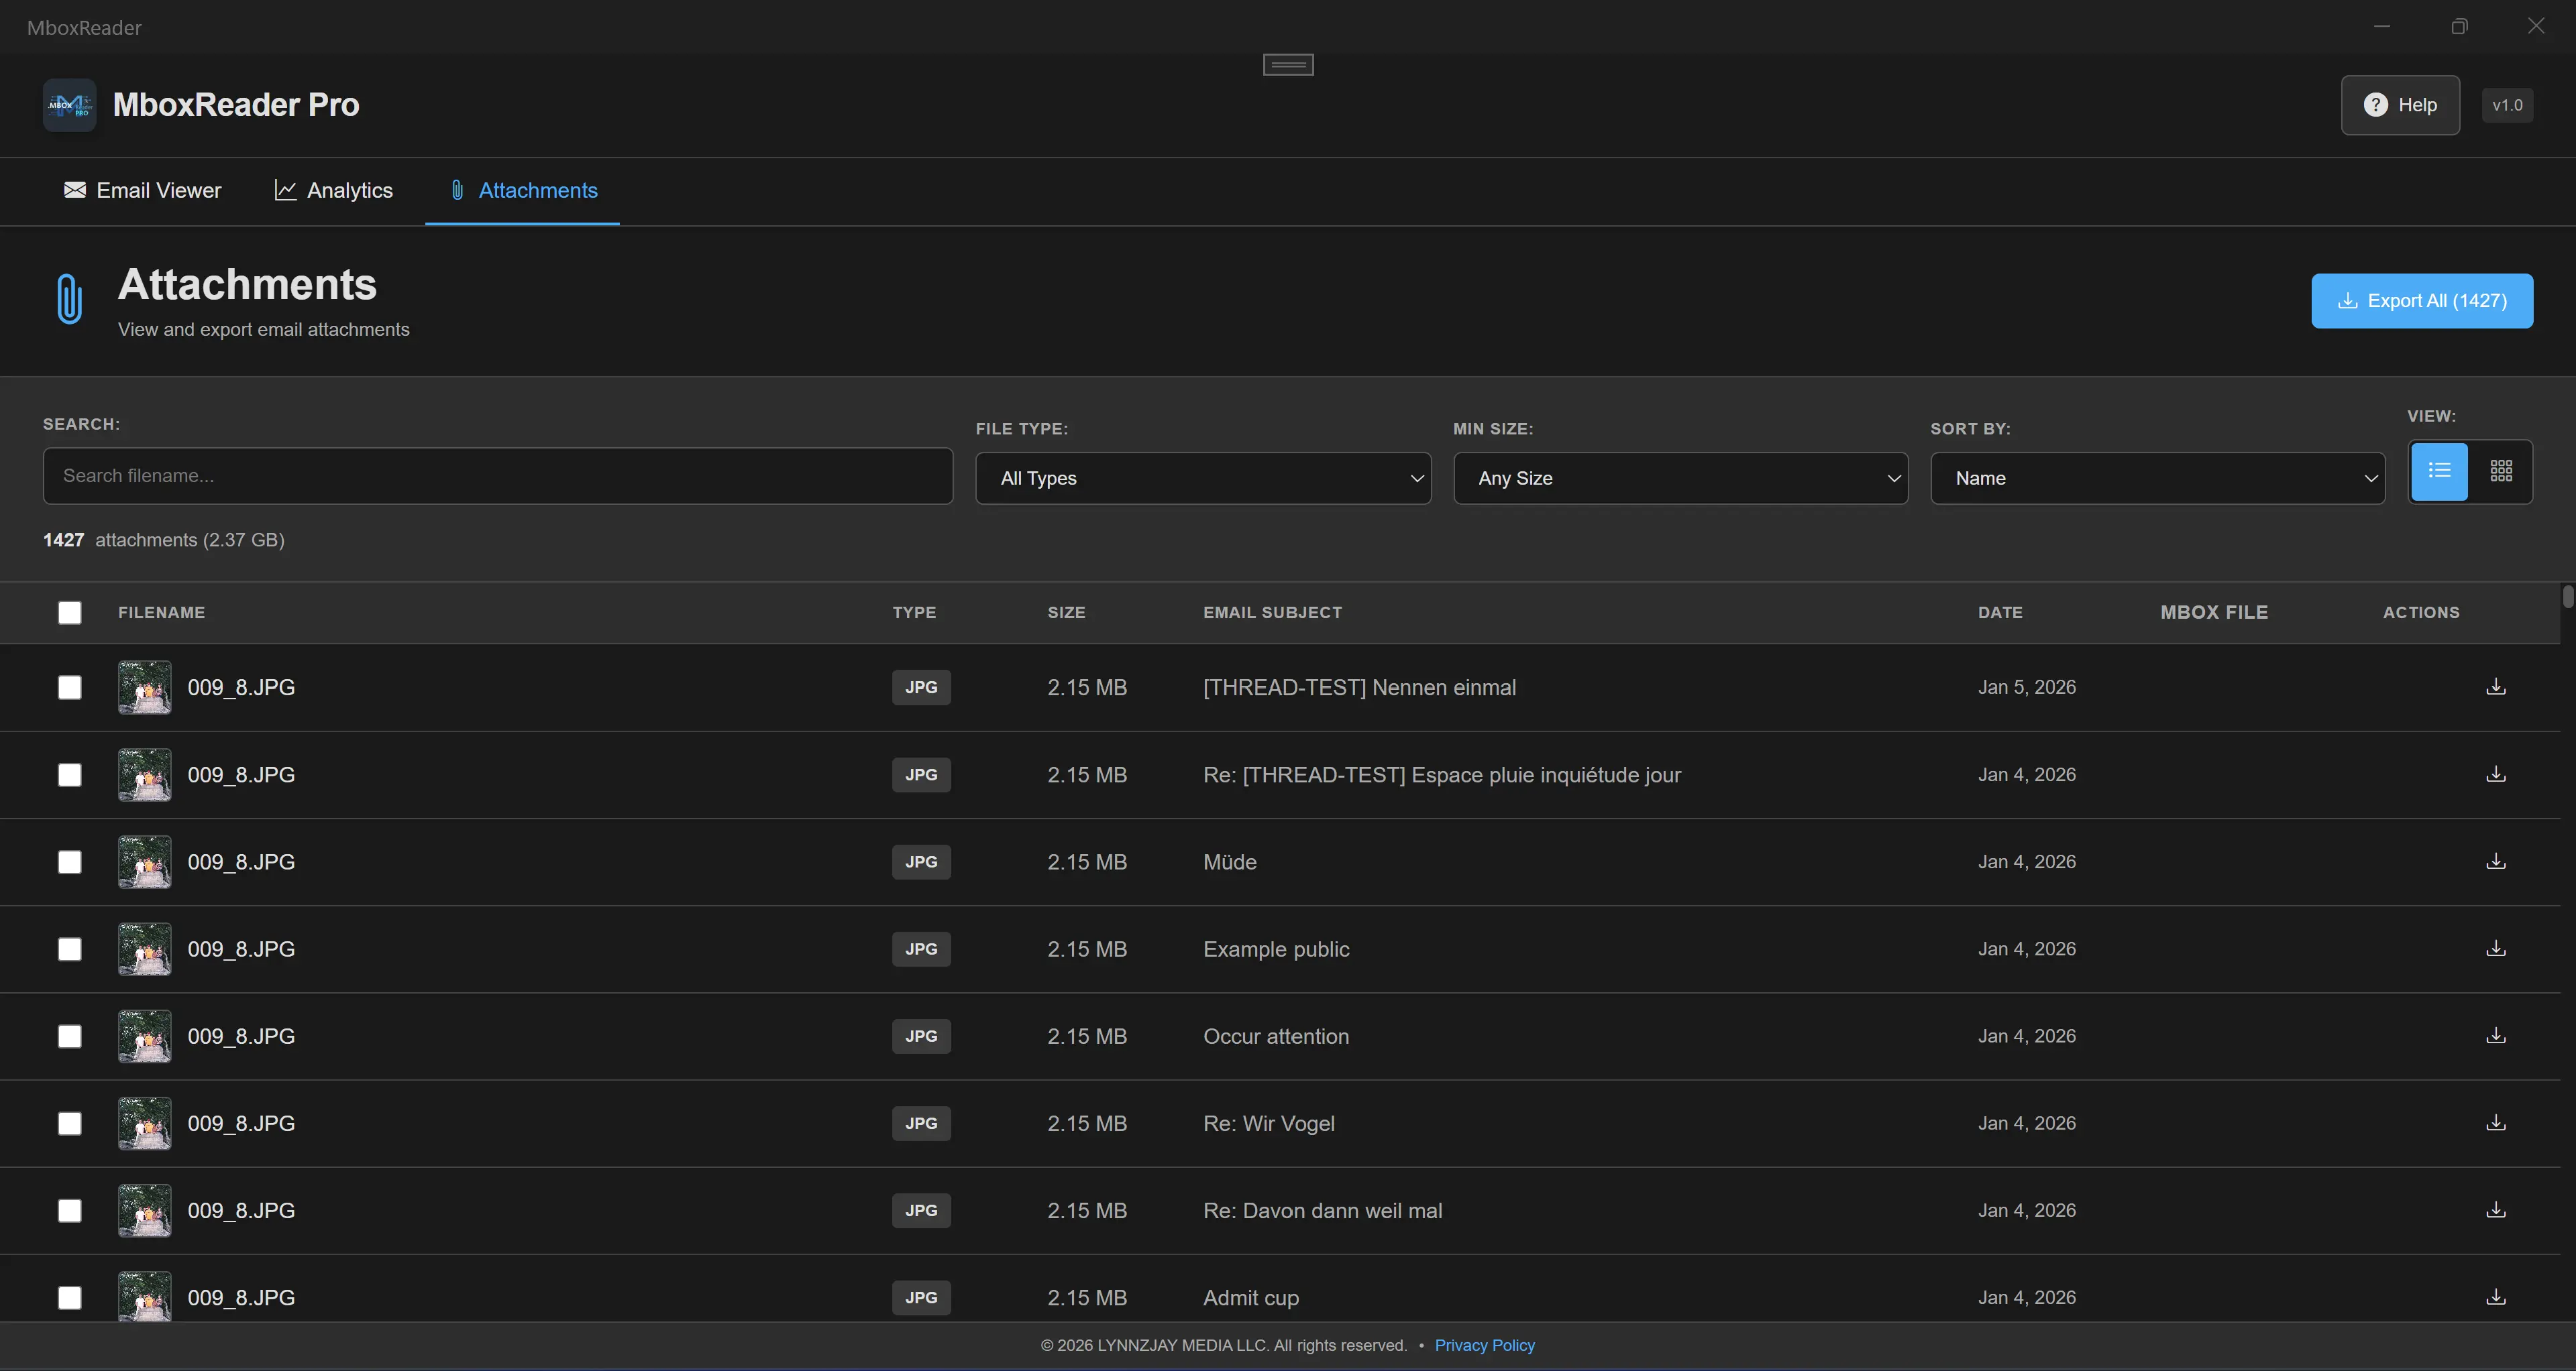Image resolution: width=2576 pixels, height=1371 pixels.
Task: Open the Sort By dropdown
Action: click(2156, 477)
